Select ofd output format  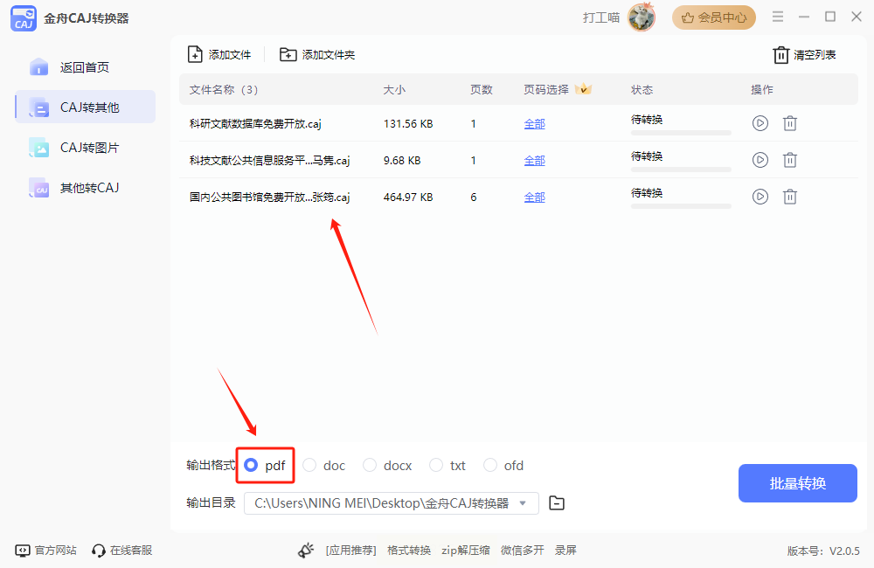pyautogui.click(x=490, y=465)
